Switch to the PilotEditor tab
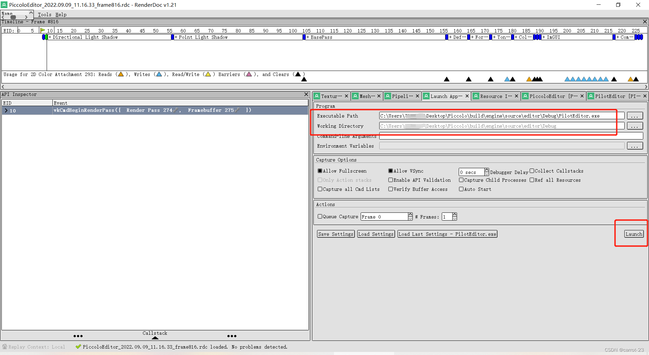The image size is (649, 355). [610, 96]
